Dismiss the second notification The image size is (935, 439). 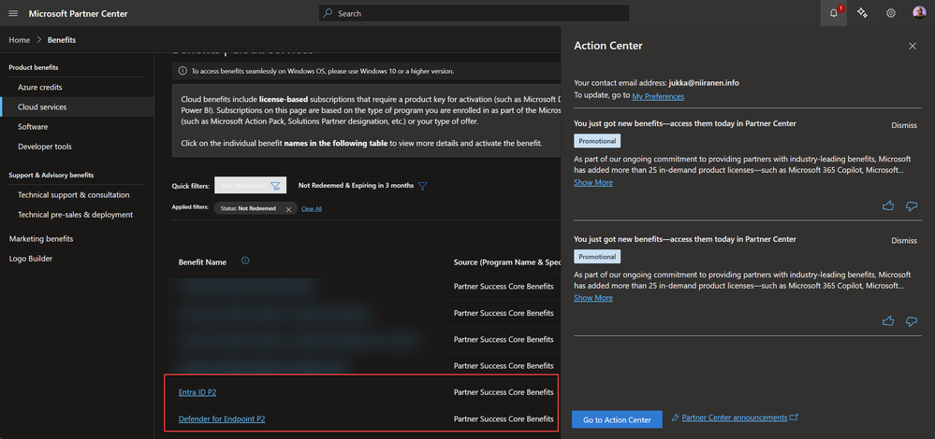(x=904, y=240)
